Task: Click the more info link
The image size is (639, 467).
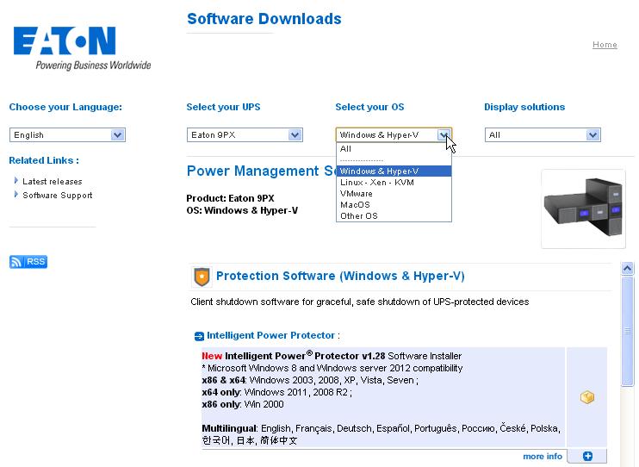Action: (x=543, y=456)
